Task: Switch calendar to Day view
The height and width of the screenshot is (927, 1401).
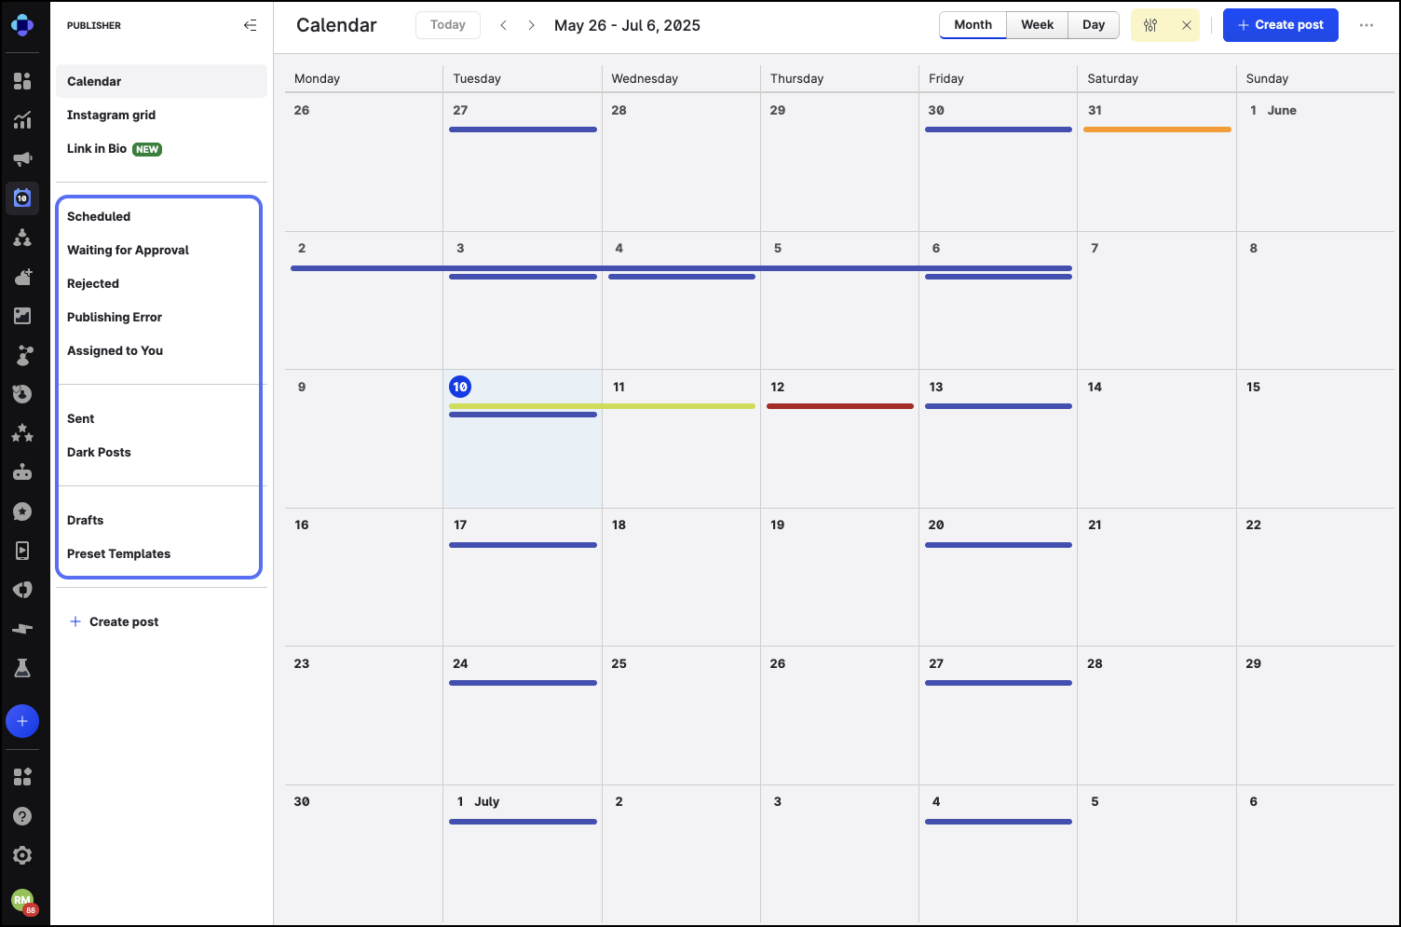Action: [x=1093, y=25]
